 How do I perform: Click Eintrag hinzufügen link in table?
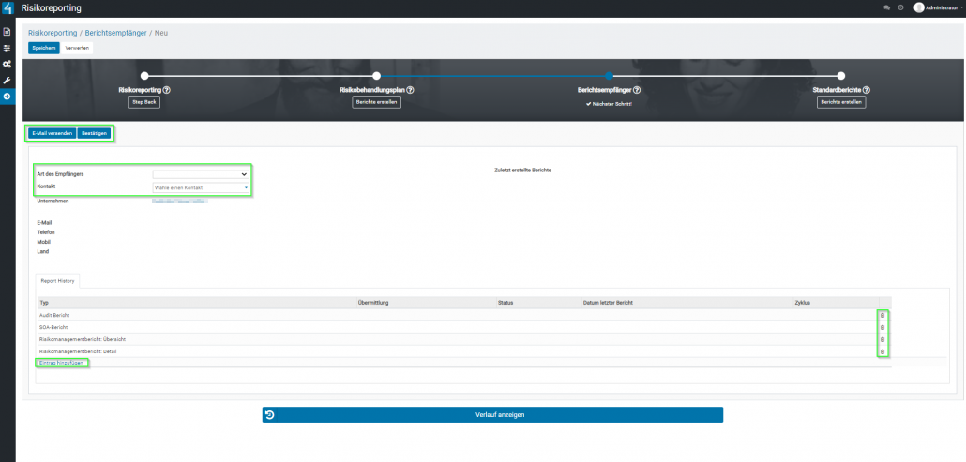[x=62, y=362]
